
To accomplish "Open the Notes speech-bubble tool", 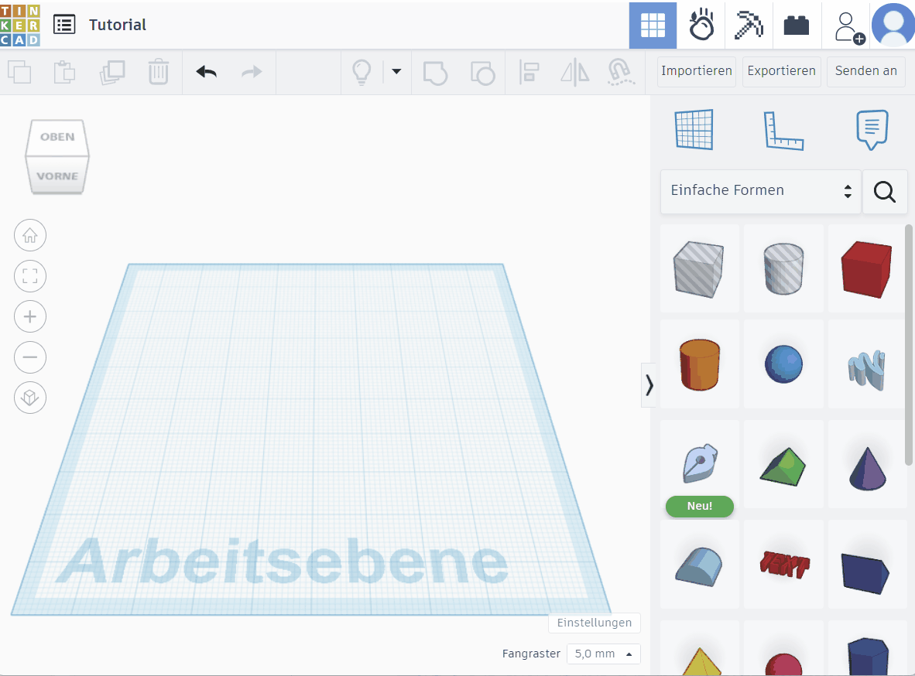I will point(872,129).
